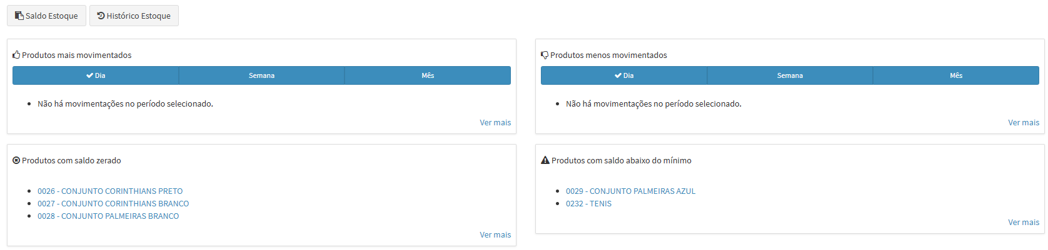
Task: Show least-moved products by Mês
Action: [956, 75]
